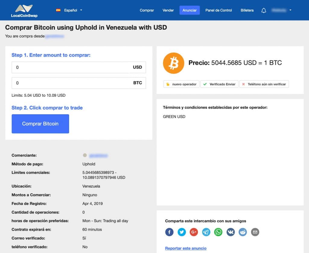Share on Facebook icon
The width and height of the screenshot is (309, 253).
(x=169, y=232)
